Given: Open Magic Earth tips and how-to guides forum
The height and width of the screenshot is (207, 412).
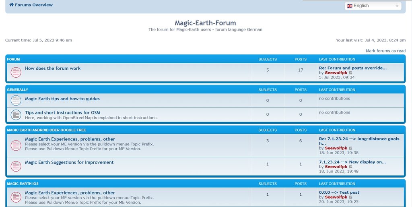Looking at the screenshot, I should click(62, 99).
